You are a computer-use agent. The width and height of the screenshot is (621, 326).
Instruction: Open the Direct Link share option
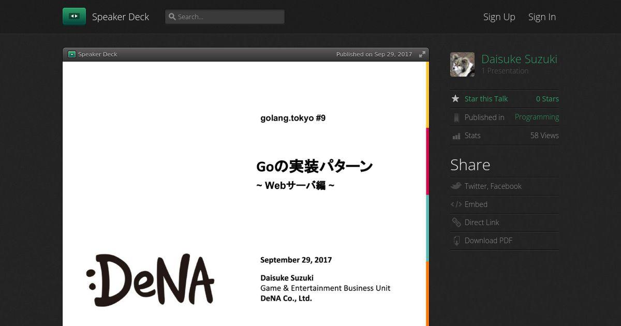click(x=482, y=223)
